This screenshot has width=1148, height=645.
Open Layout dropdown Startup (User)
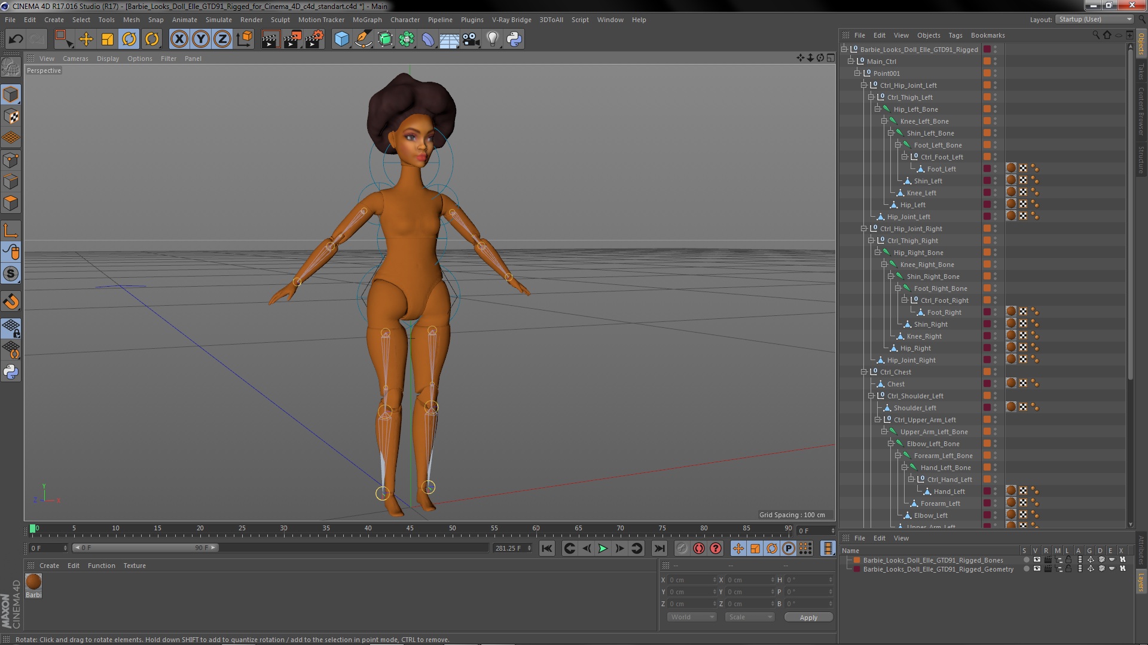click(x=1094, y=19)
